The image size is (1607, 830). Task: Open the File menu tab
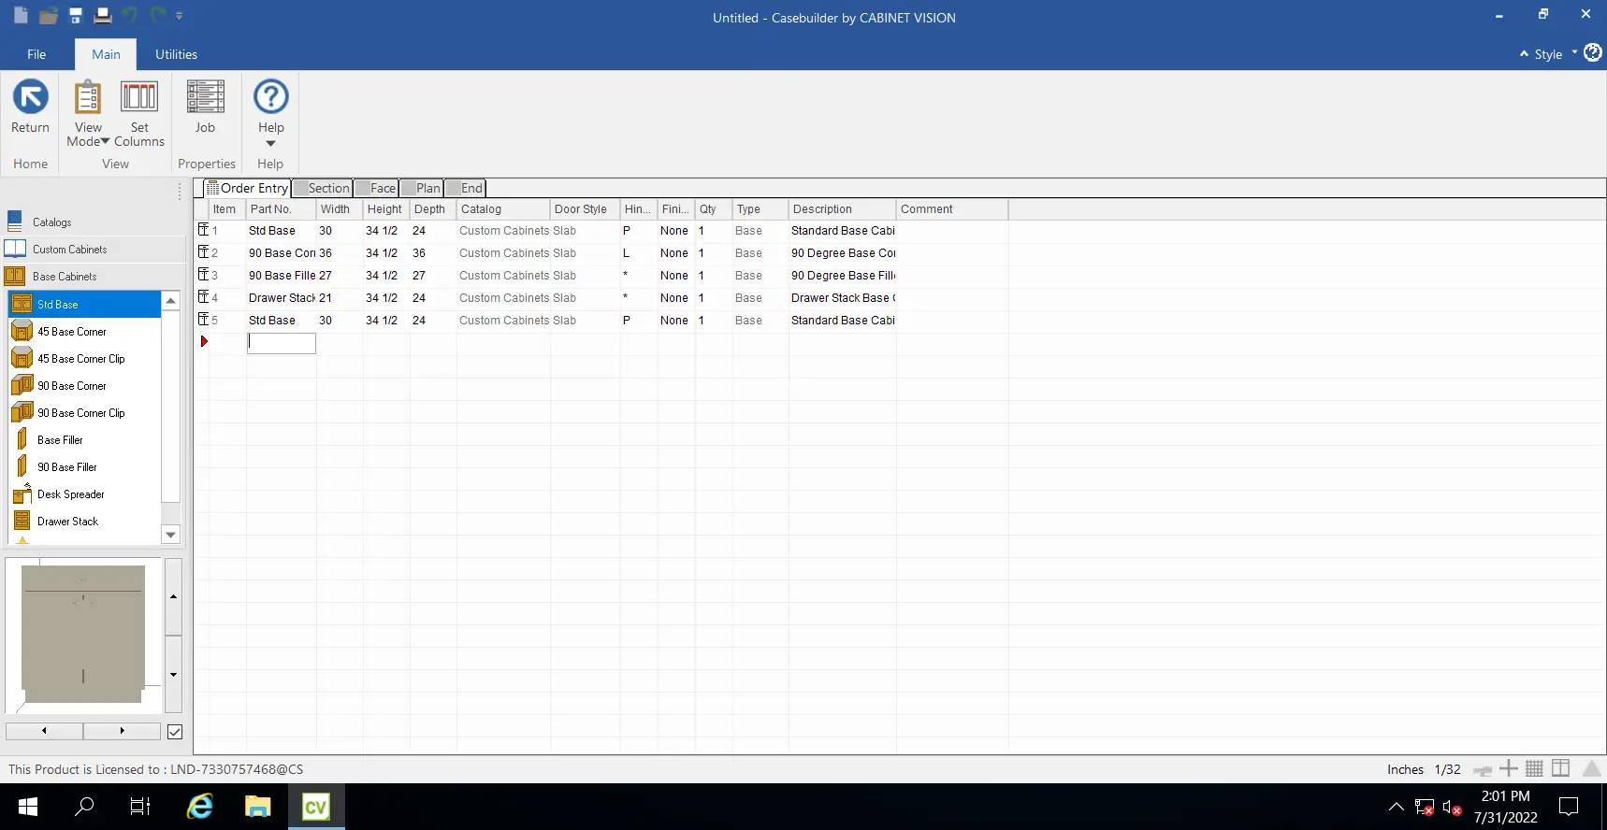point(36,54)
